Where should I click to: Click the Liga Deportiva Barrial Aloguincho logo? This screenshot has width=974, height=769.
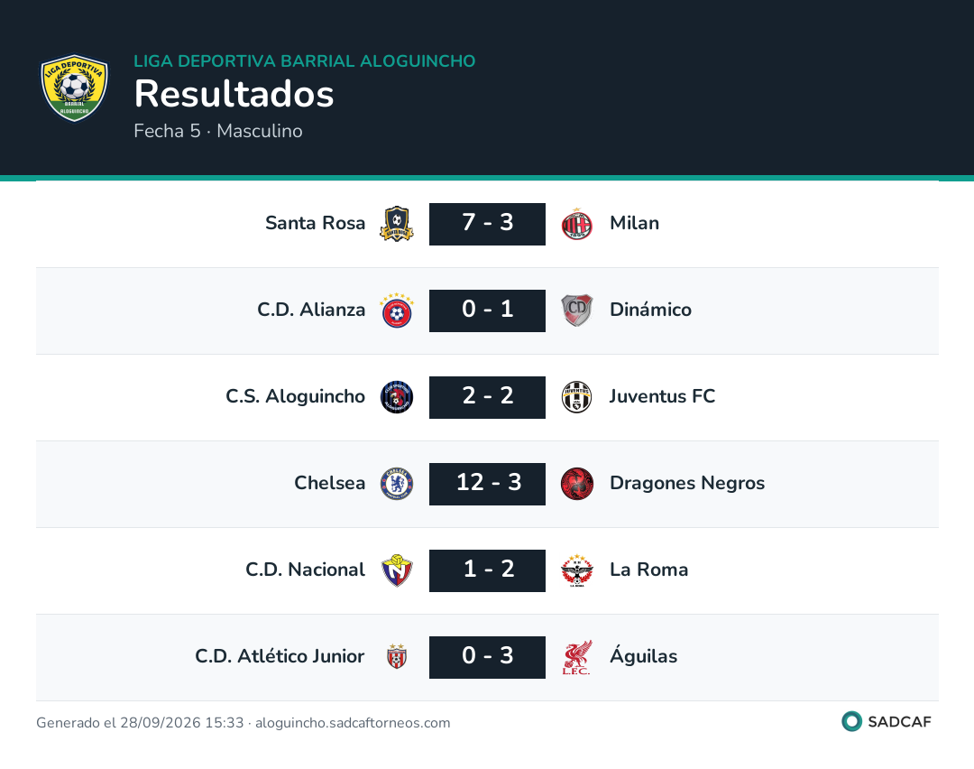(x=74, y=88)
